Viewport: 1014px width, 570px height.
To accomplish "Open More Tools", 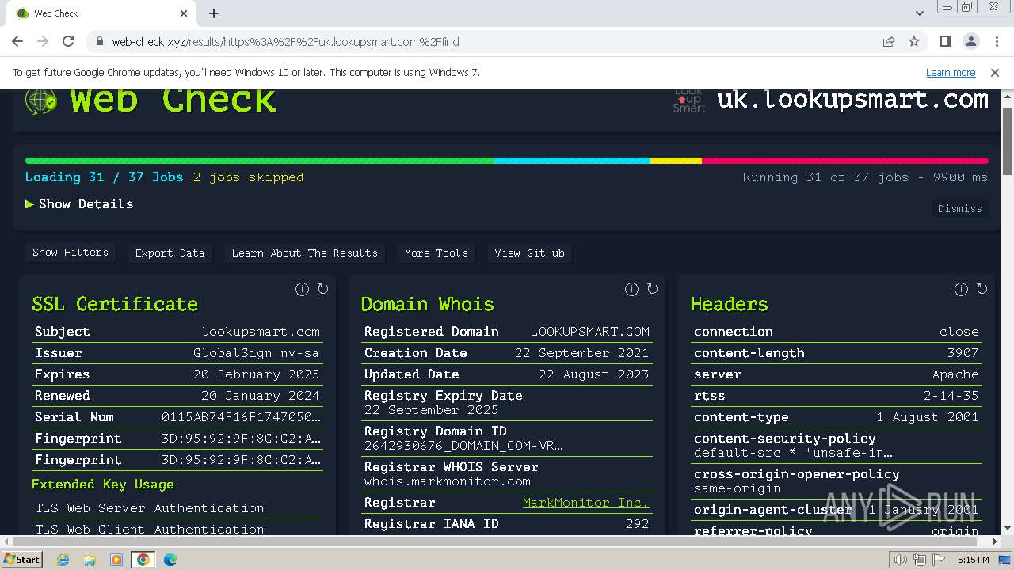I will (436, 253).
